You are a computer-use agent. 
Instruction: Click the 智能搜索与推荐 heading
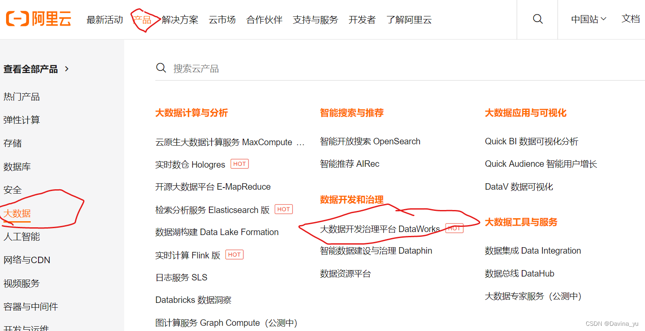point(352,113)
